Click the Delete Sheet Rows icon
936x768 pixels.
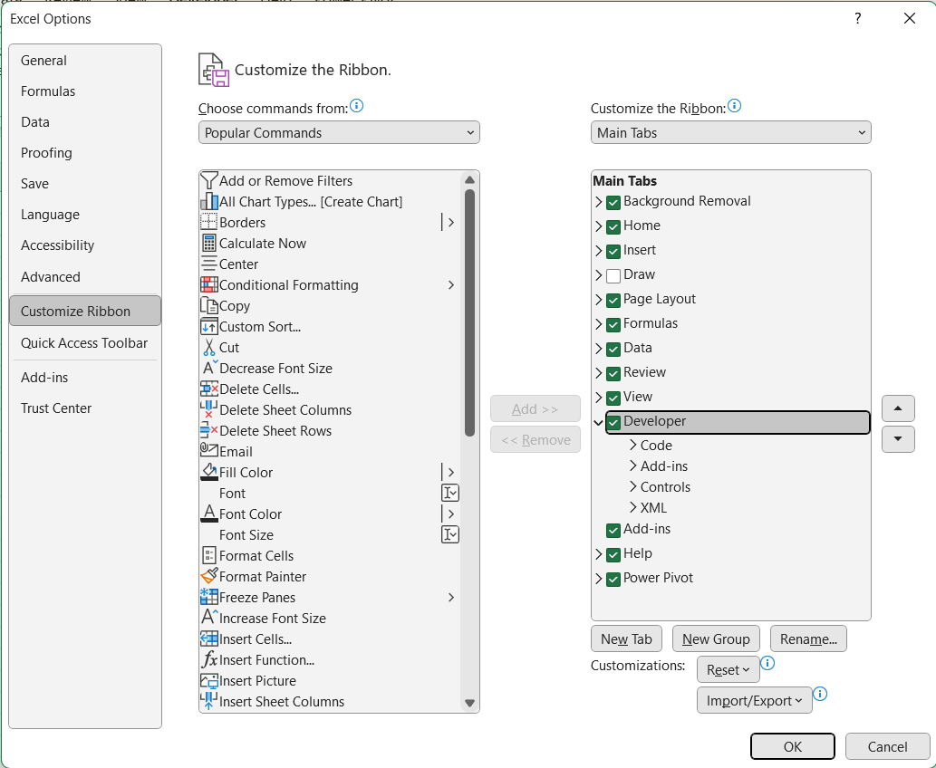pyautogui.click(x=209, y=430)
